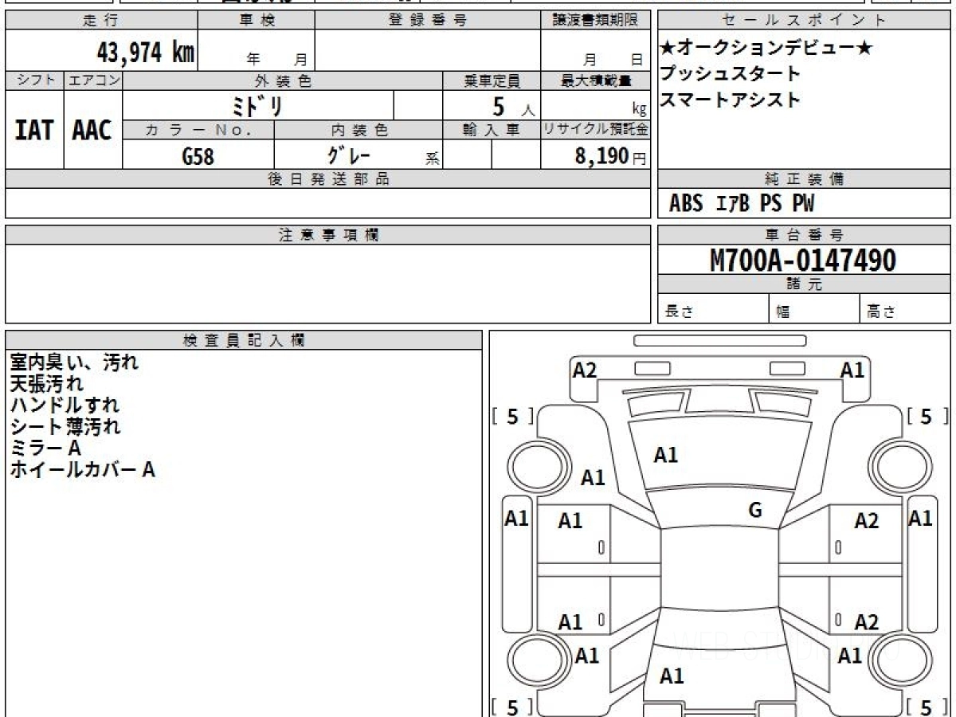
Task: Select the color code G58
Action: coord(198,156)
